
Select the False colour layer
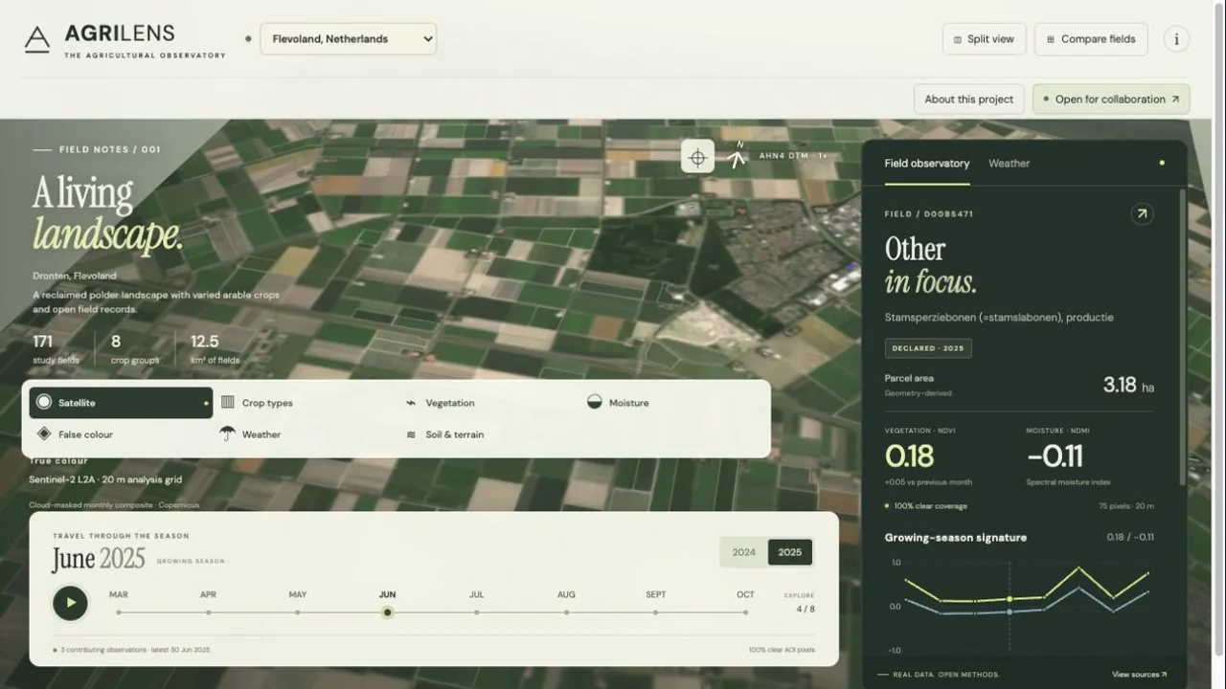[x=121, y=434]
